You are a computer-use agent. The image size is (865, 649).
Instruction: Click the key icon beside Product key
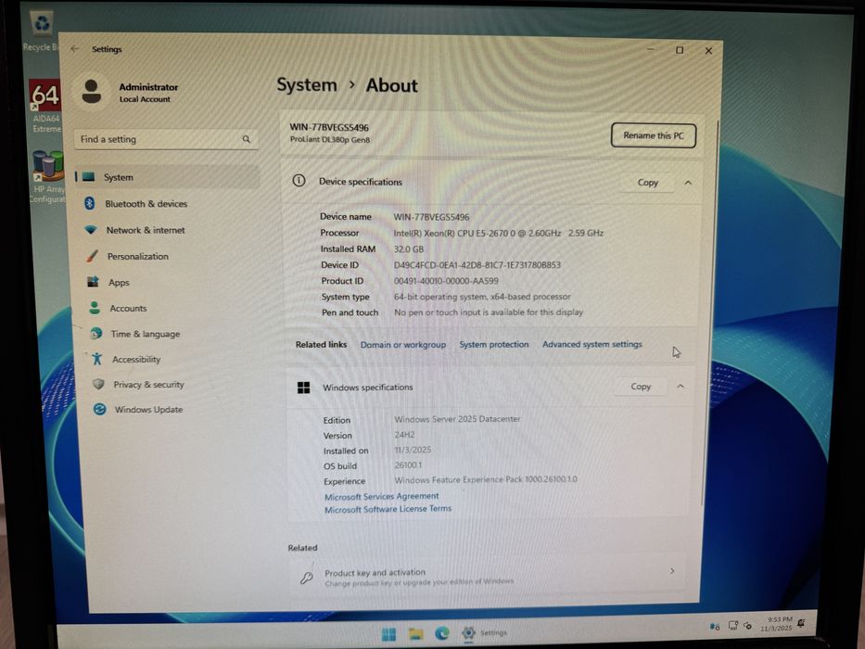(x=306, y=578)
